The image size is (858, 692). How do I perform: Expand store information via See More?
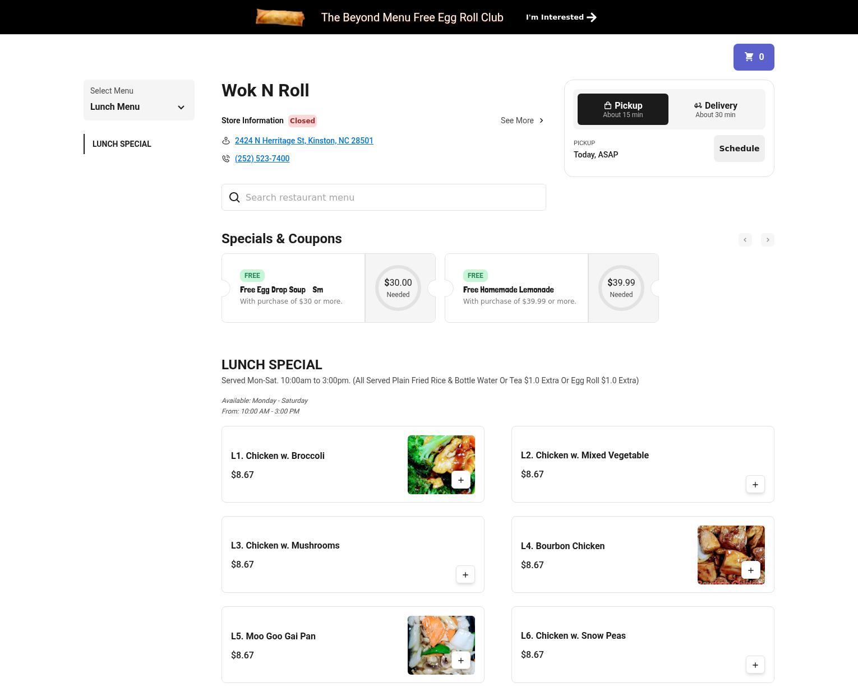pos(522,120)
